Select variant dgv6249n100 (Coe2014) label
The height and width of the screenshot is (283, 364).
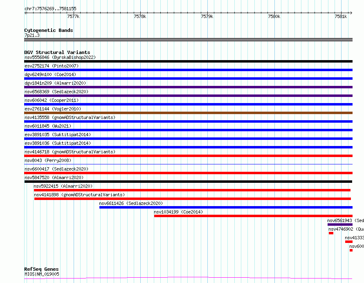50,74
